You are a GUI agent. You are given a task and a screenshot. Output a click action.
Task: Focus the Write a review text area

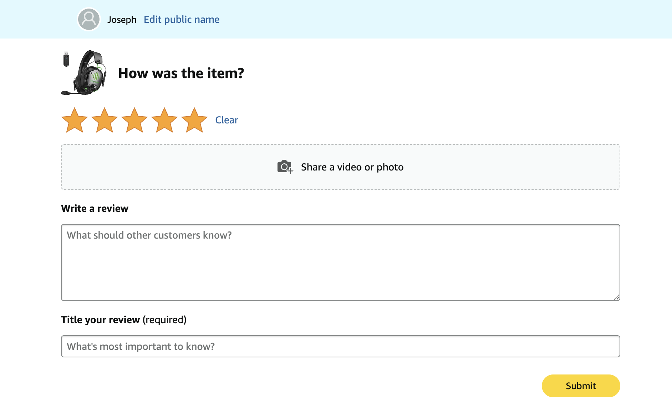click(341, 262)
